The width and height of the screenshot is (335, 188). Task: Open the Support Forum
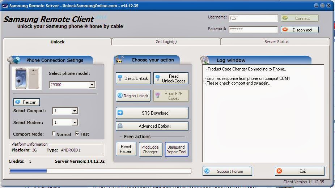tap(227, 171)
